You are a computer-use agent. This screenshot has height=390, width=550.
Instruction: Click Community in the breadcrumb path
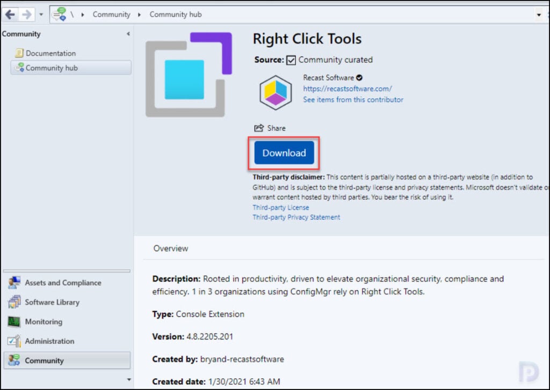pyautogui.click(x=111, y=15)
